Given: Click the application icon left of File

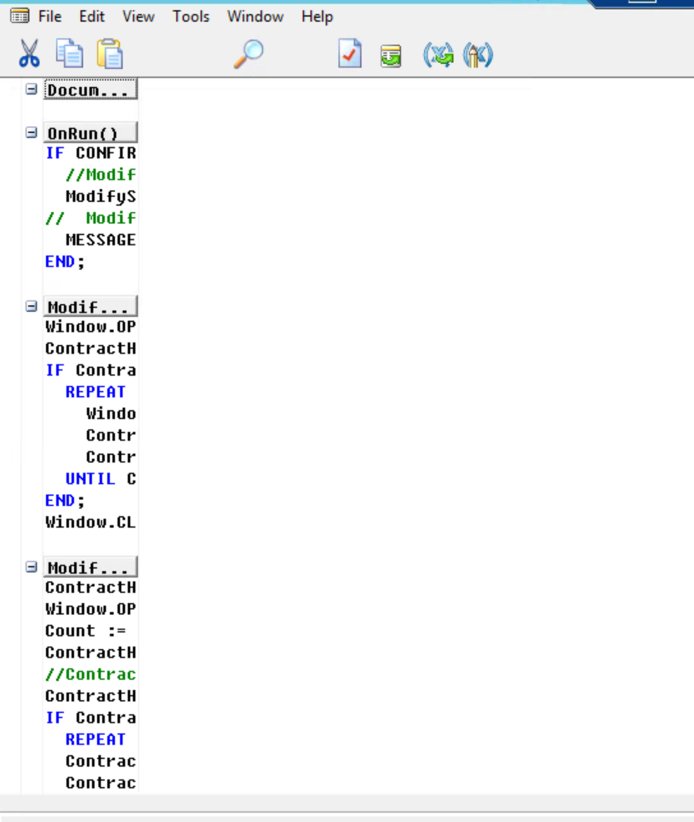Looking at the screenshot, I should [x=20, y=16].
